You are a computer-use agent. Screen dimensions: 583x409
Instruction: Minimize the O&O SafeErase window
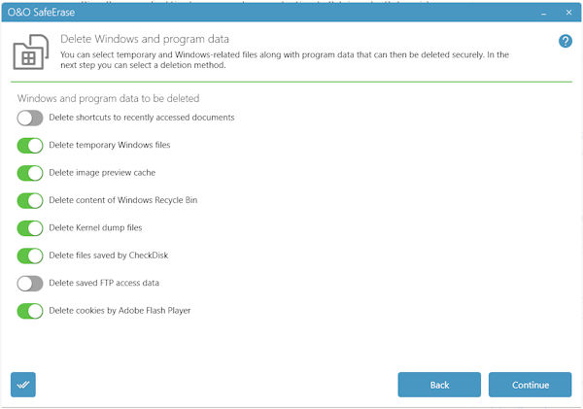pyautogui.click(x=543, y=13)
